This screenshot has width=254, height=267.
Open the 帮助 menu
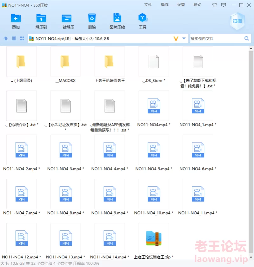click(197, 5)
